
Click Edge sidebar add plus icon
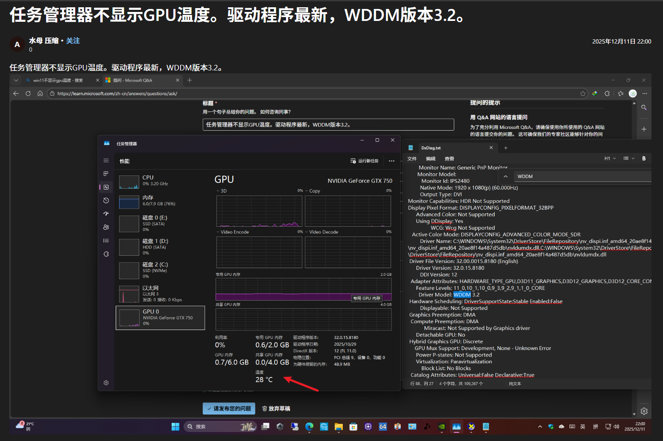point(644,129)
